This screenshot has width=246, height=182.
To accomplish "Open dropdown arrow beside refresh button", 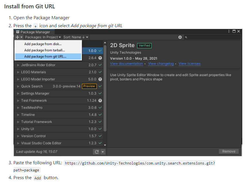I will click(103, 152).
